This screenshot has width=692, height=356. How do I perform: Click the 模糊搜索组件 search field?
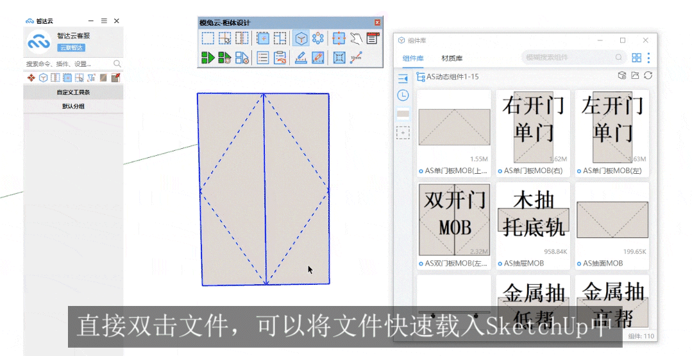568,58
